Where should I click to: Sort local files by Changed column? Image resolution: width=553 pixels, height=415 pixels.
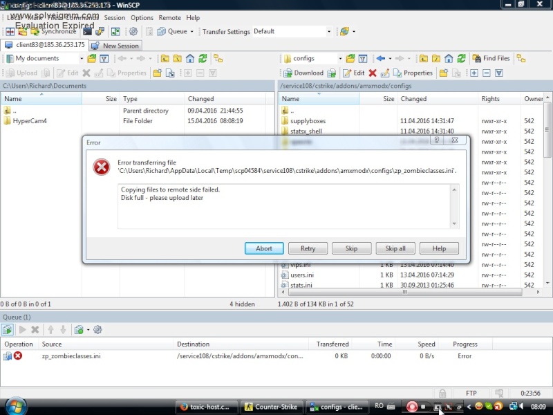[x=226, y=99]
